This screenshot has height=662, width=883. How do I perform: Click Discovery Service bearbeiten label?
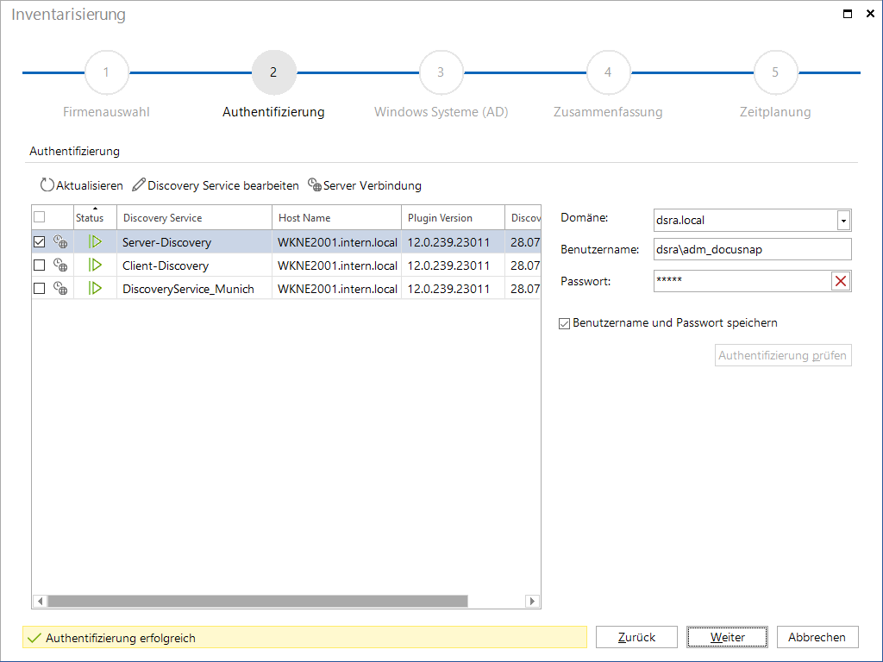223,186
